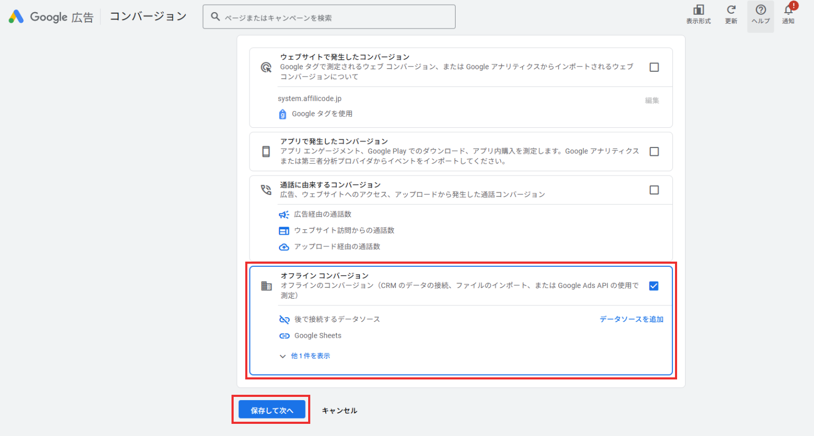
Task: Uncheck the offline conversions checkbox
Action: [654, 286]
